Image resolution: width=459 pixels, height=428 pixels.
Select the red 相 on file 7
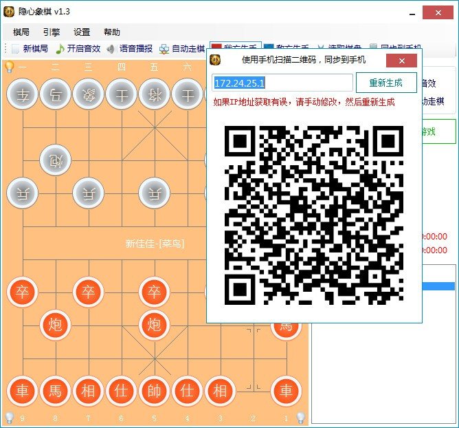(88, 391)
